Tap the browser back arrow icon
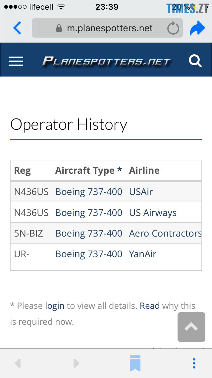 (x=17, y=28)
